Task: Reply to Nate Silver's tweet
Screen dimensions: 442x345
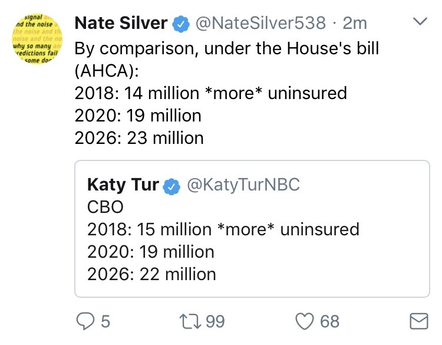Action: pos(85,321)
